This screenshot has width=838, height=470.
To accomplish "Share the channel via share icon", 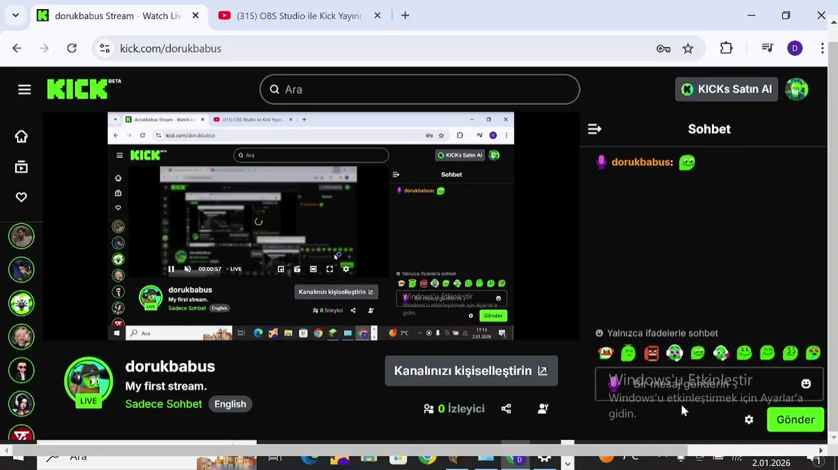I will click(506, 409).
